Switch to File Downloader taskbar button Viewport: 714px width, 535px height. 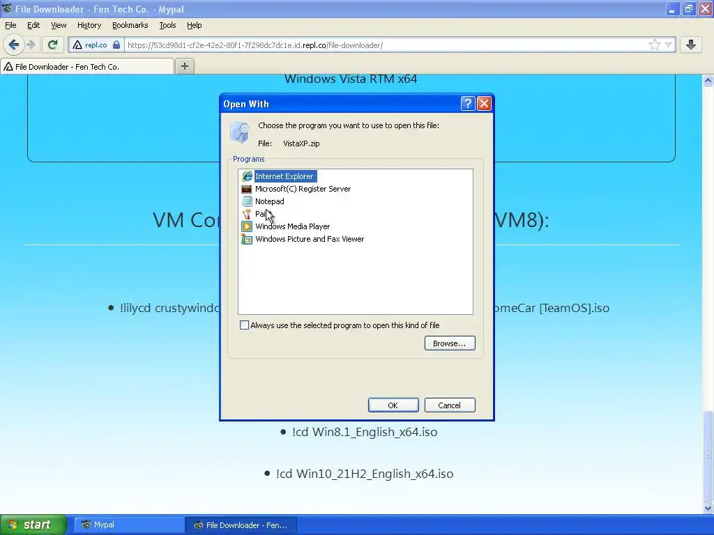[241, 525]
